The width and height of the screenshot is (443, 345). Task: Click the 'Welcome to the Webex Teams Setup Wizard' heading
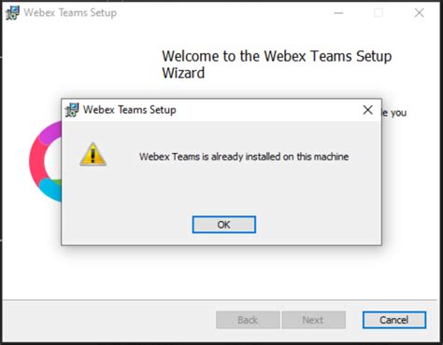pos(277,64)
